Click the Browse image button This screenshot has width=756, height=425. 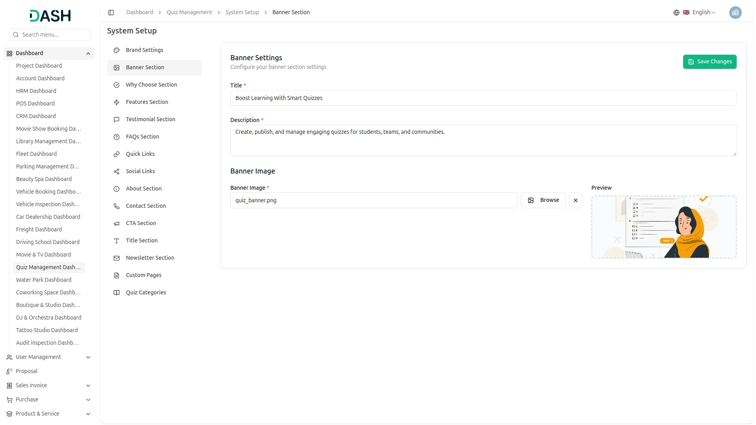(543, 200)
